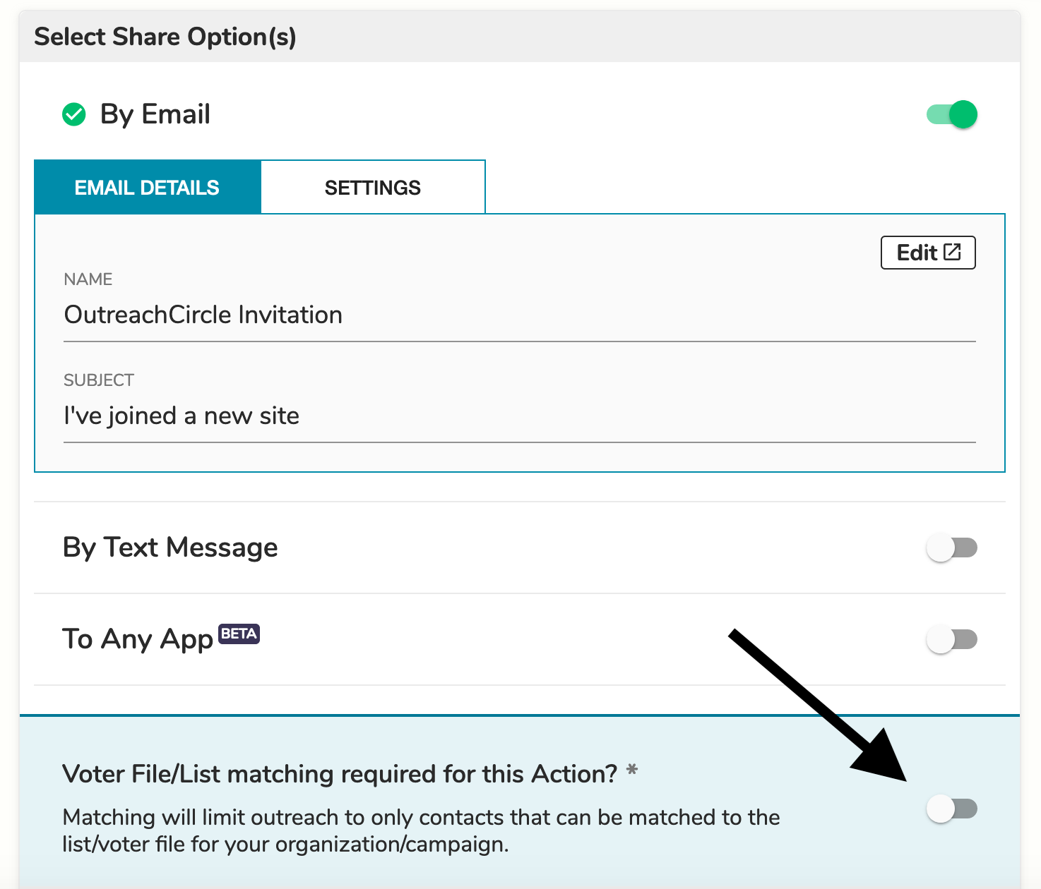
Task: Turn on the To Any App toggle
Action: pos(951,639)
